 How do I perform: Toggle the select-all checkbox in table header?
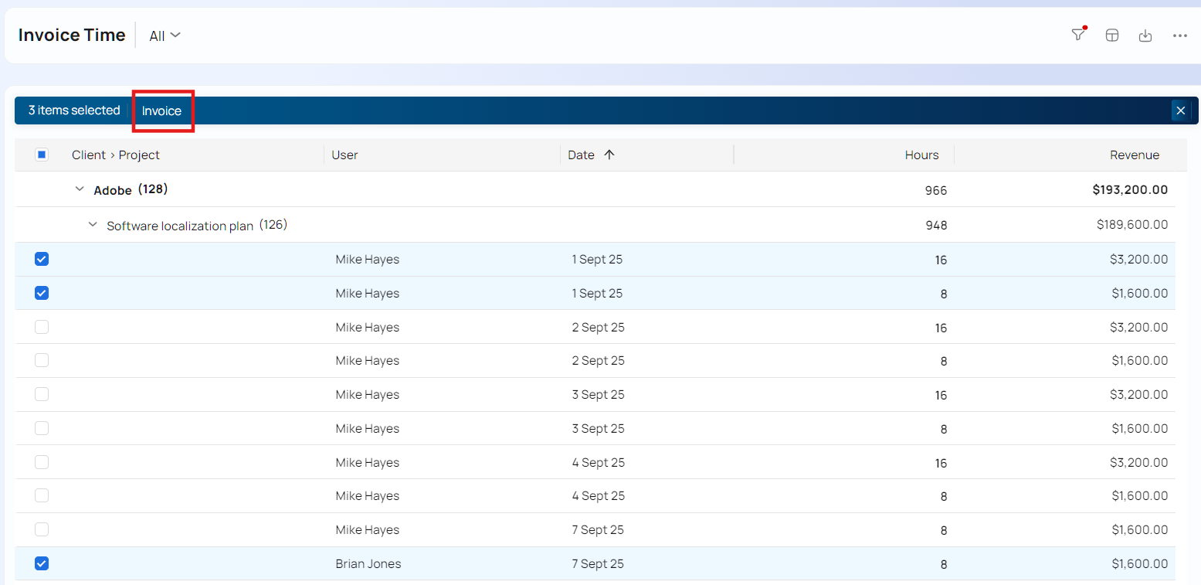42,155
